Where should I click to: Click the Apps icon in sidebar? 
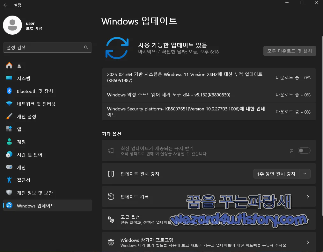pos(9,129)
